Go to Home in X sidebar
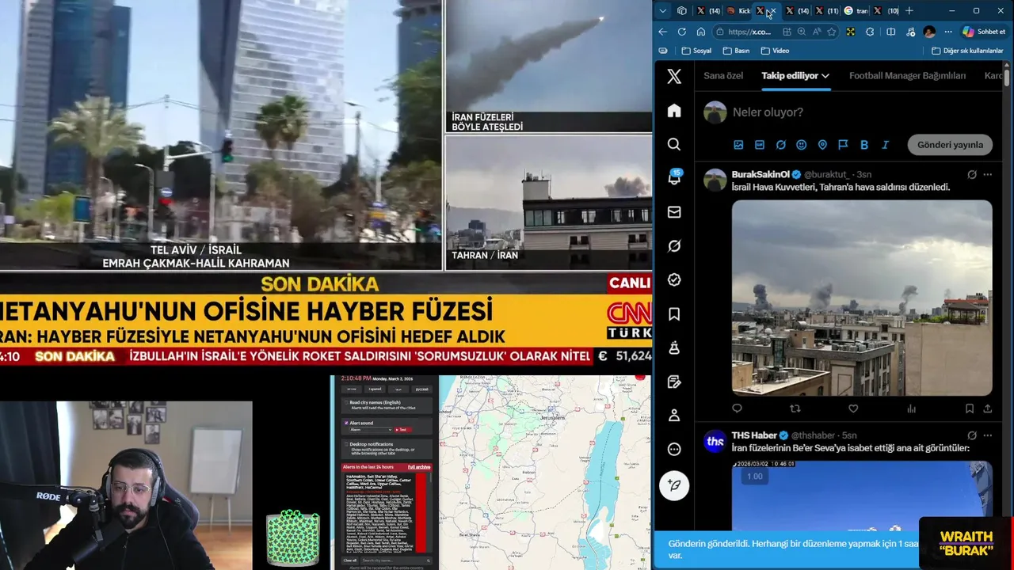Image resolution: width=1014 pixels, height=570 pixels. [674, 111]
